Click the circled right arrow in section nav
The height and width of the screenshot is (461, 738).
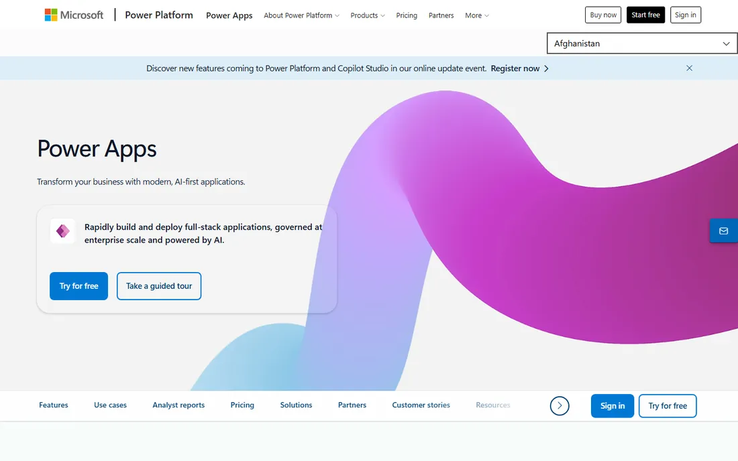560,405
